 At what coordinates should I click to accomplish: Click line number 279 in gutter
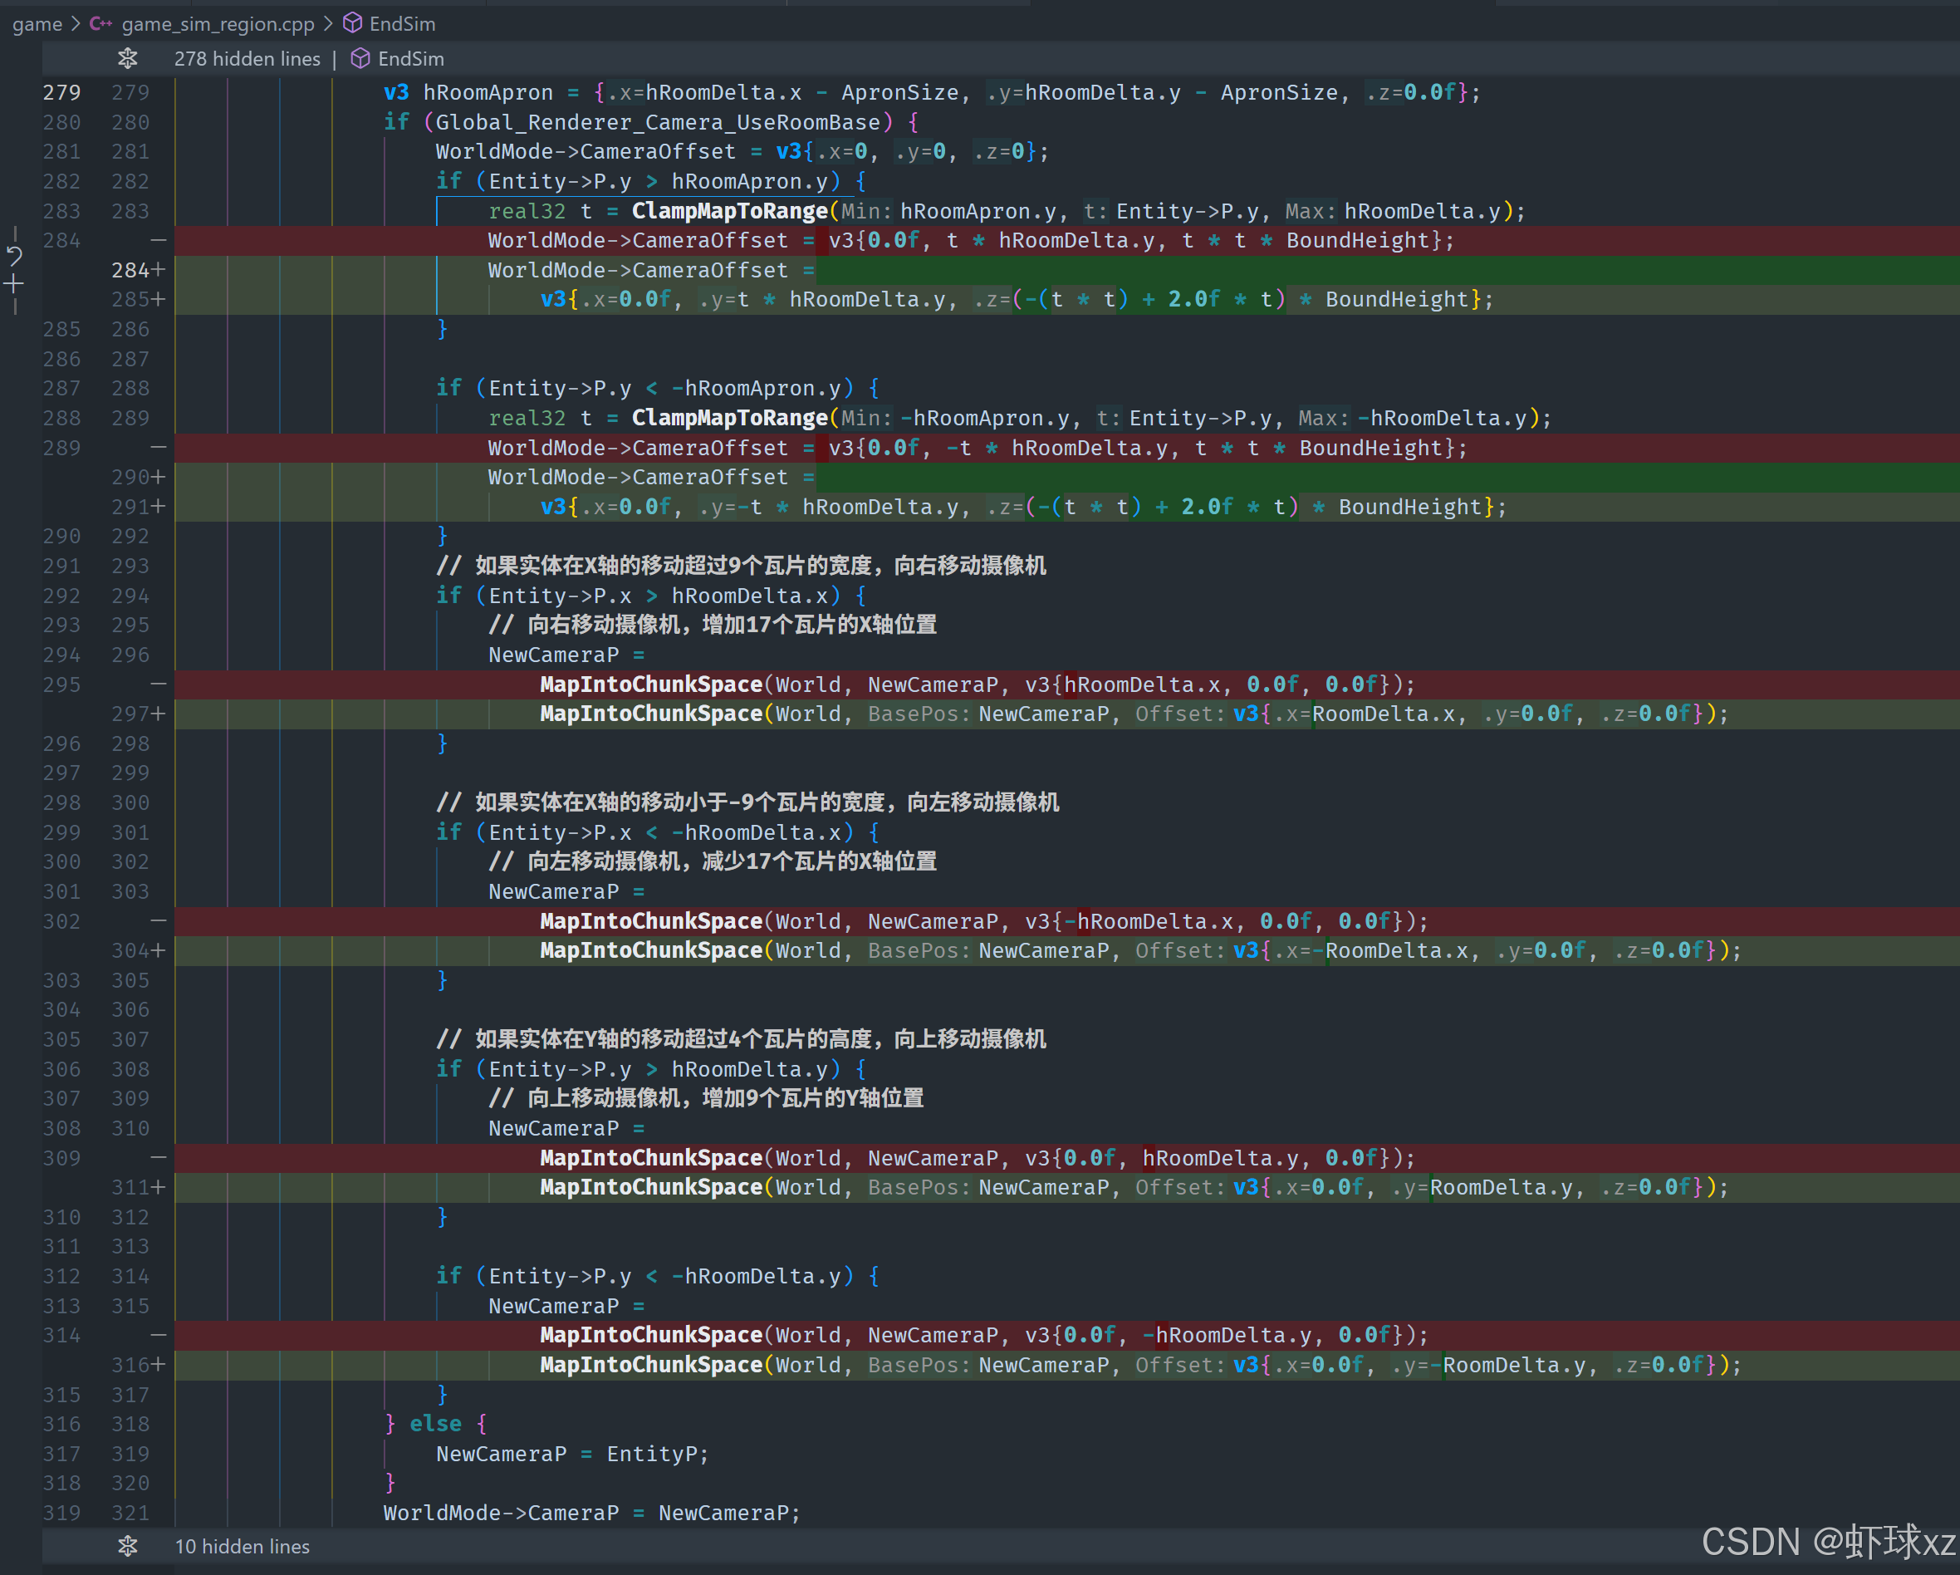click(x=61, y=93)
